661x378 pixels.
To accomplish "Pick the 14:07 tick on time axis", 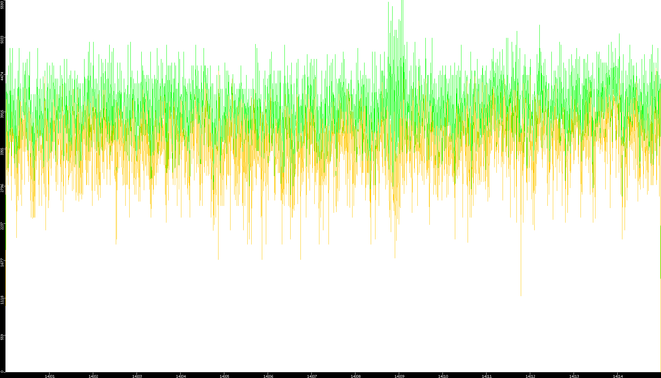I will pos(312,376).
